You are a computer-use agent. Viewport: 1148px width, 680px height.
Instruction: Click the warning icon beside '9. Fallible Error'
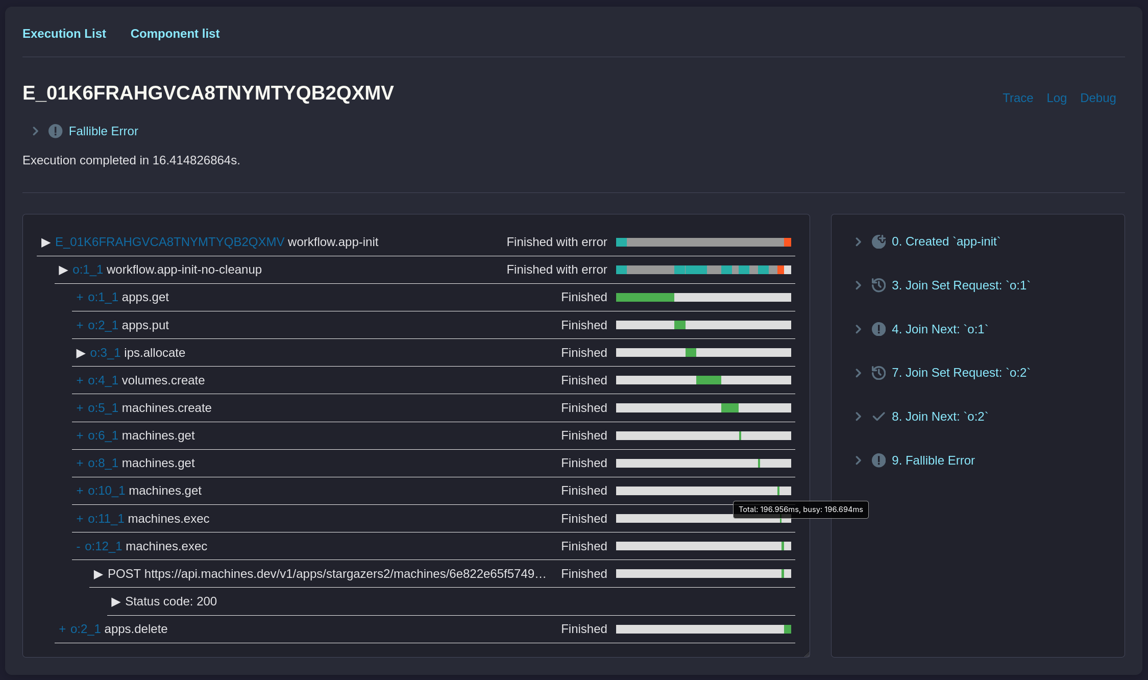coord(878,460)
